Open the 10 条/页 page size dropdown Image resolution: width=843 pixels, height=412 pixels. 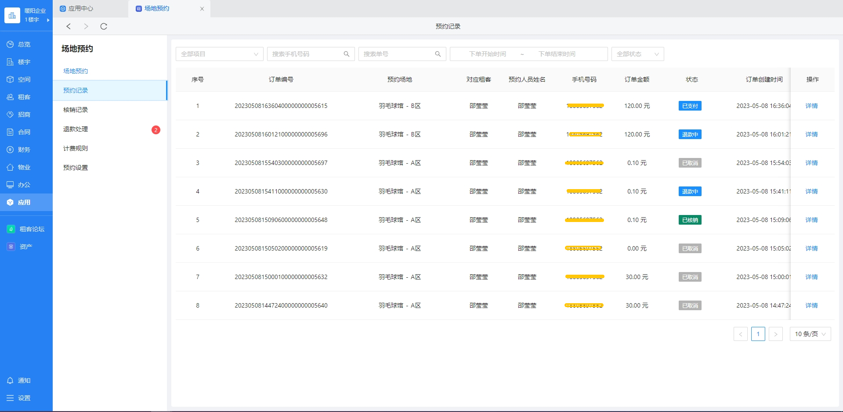810,334
